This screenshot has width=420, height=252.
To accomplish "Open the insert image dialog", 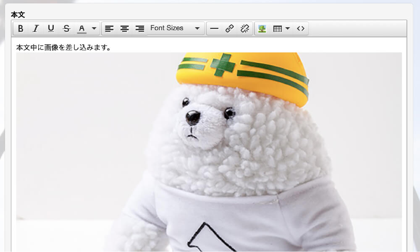I will (262, 29).
